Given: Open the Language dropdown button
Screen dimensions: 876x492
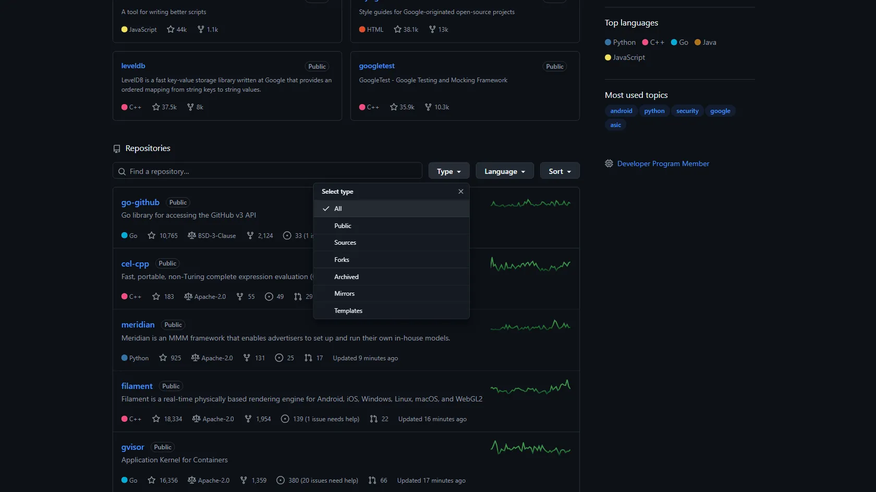Looking at the screenshot, I should tap(505, 171).
